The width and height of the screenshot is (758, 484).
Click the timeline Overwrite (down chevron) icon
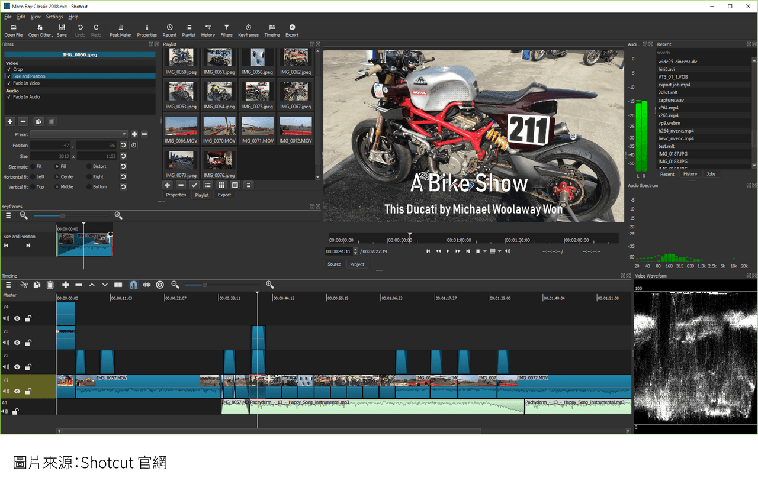(105, 285)
